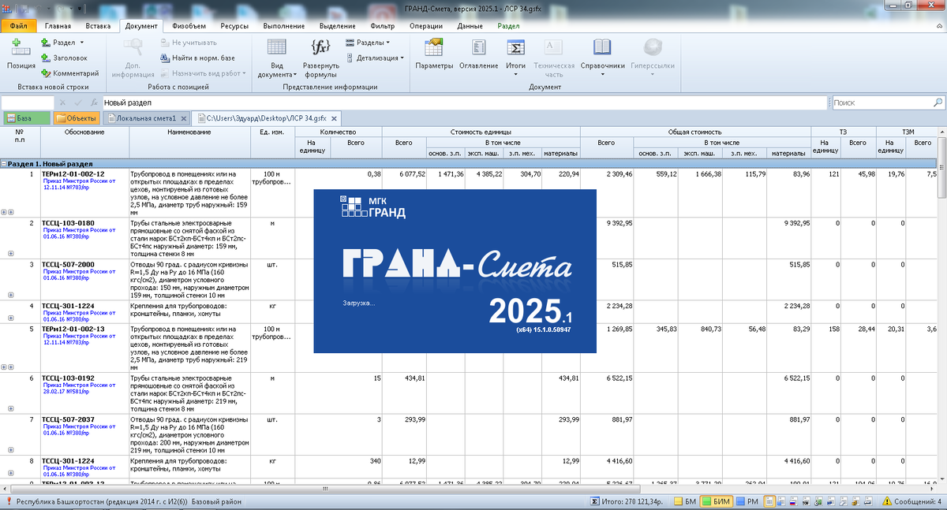Click Найти в норм. базе
This screenshot has height=510, width=947.
click(197, 58)
